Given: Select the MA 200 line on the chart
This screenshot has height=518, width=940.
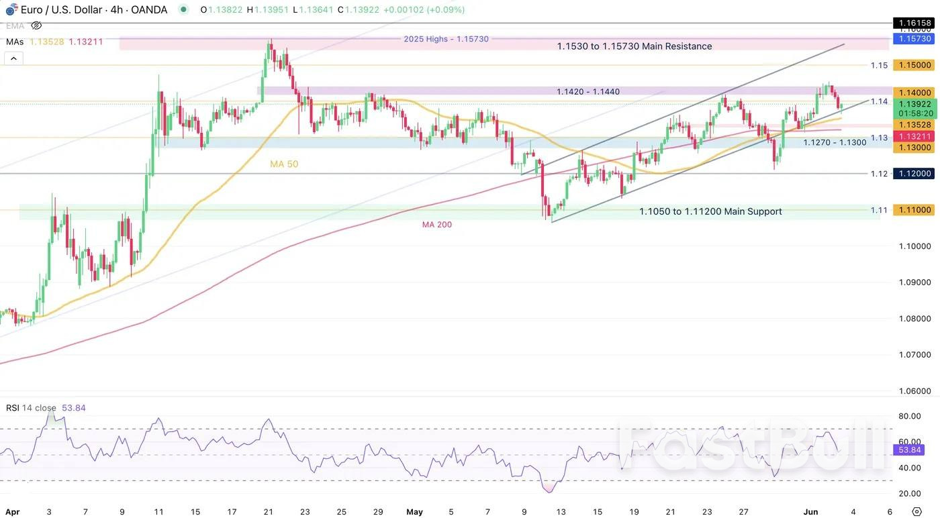Looking at the screenshot, I should (436, 224).
